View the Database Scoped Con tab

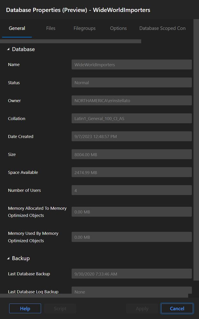tap(162, 28)
